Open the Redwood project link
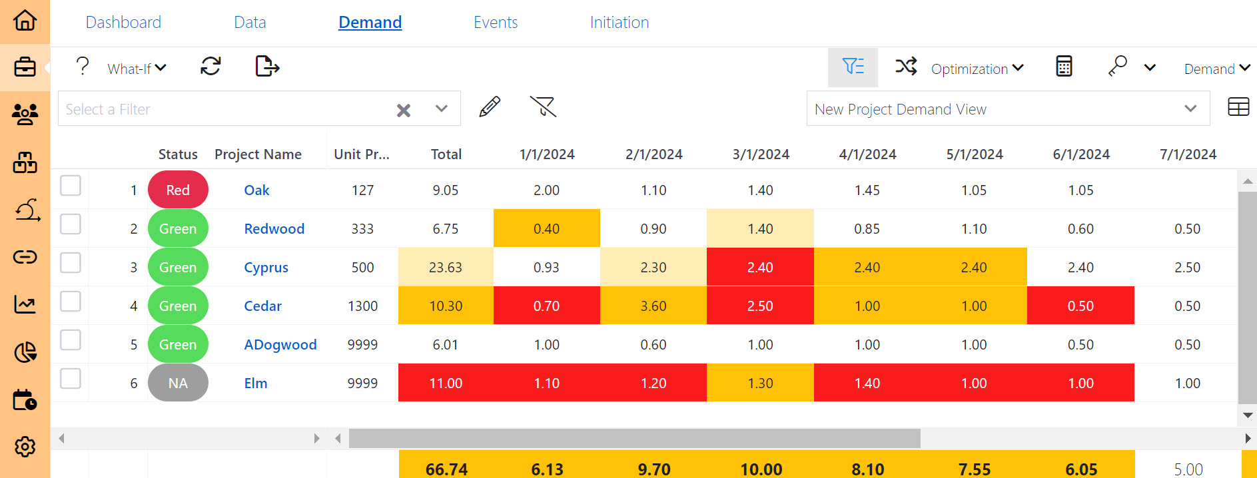Screen dimensions: 1257x478 tap(274, 229)
